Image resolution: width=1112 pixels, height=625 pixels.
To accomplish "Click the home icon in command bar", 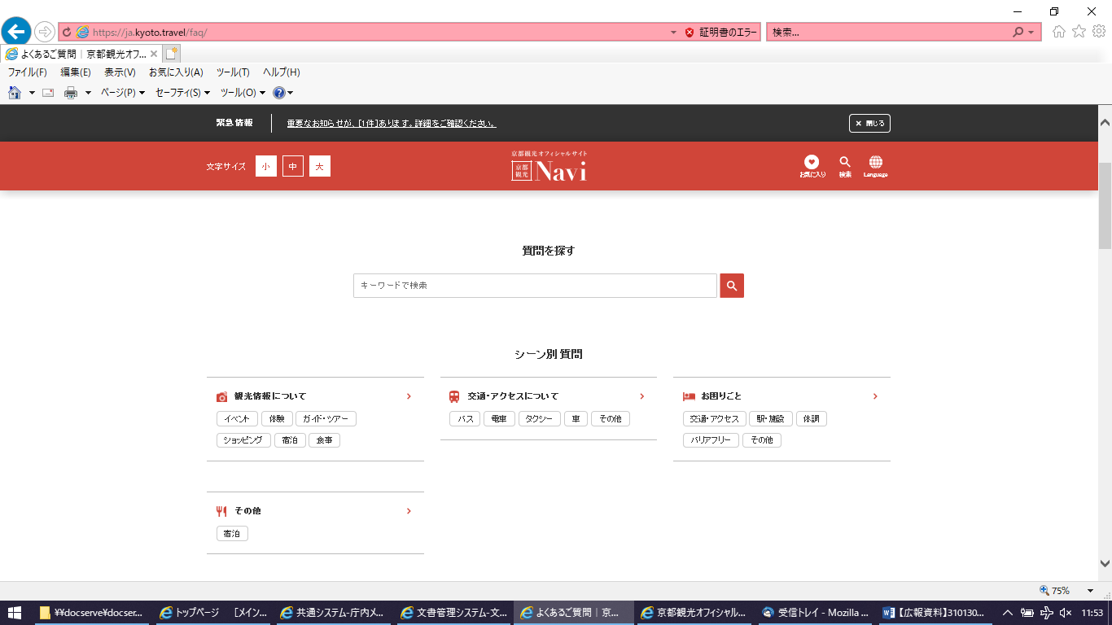I will pyautogui.click(x=15, y=93).
